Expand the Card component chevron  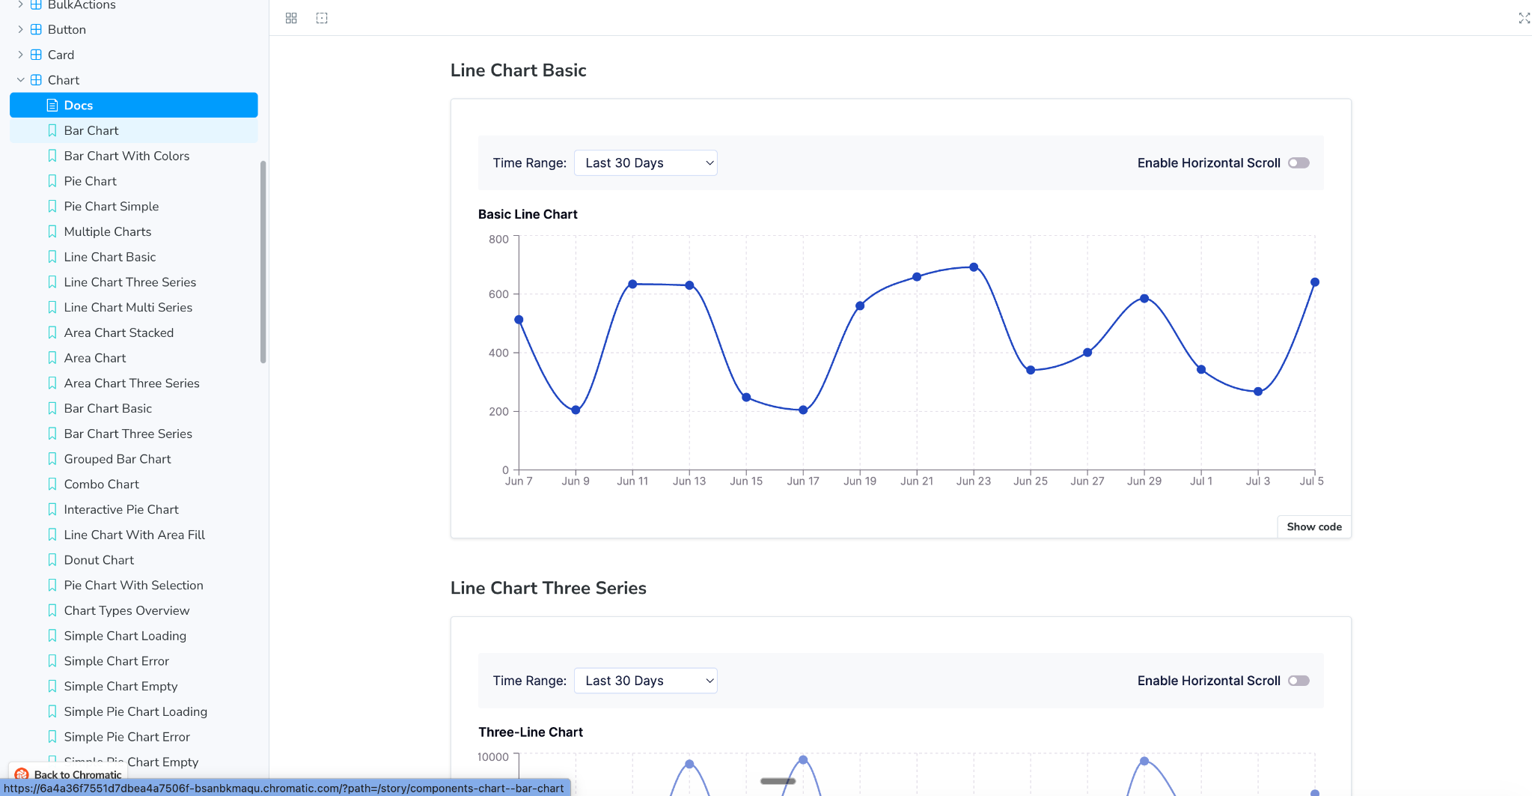[21, 55]
